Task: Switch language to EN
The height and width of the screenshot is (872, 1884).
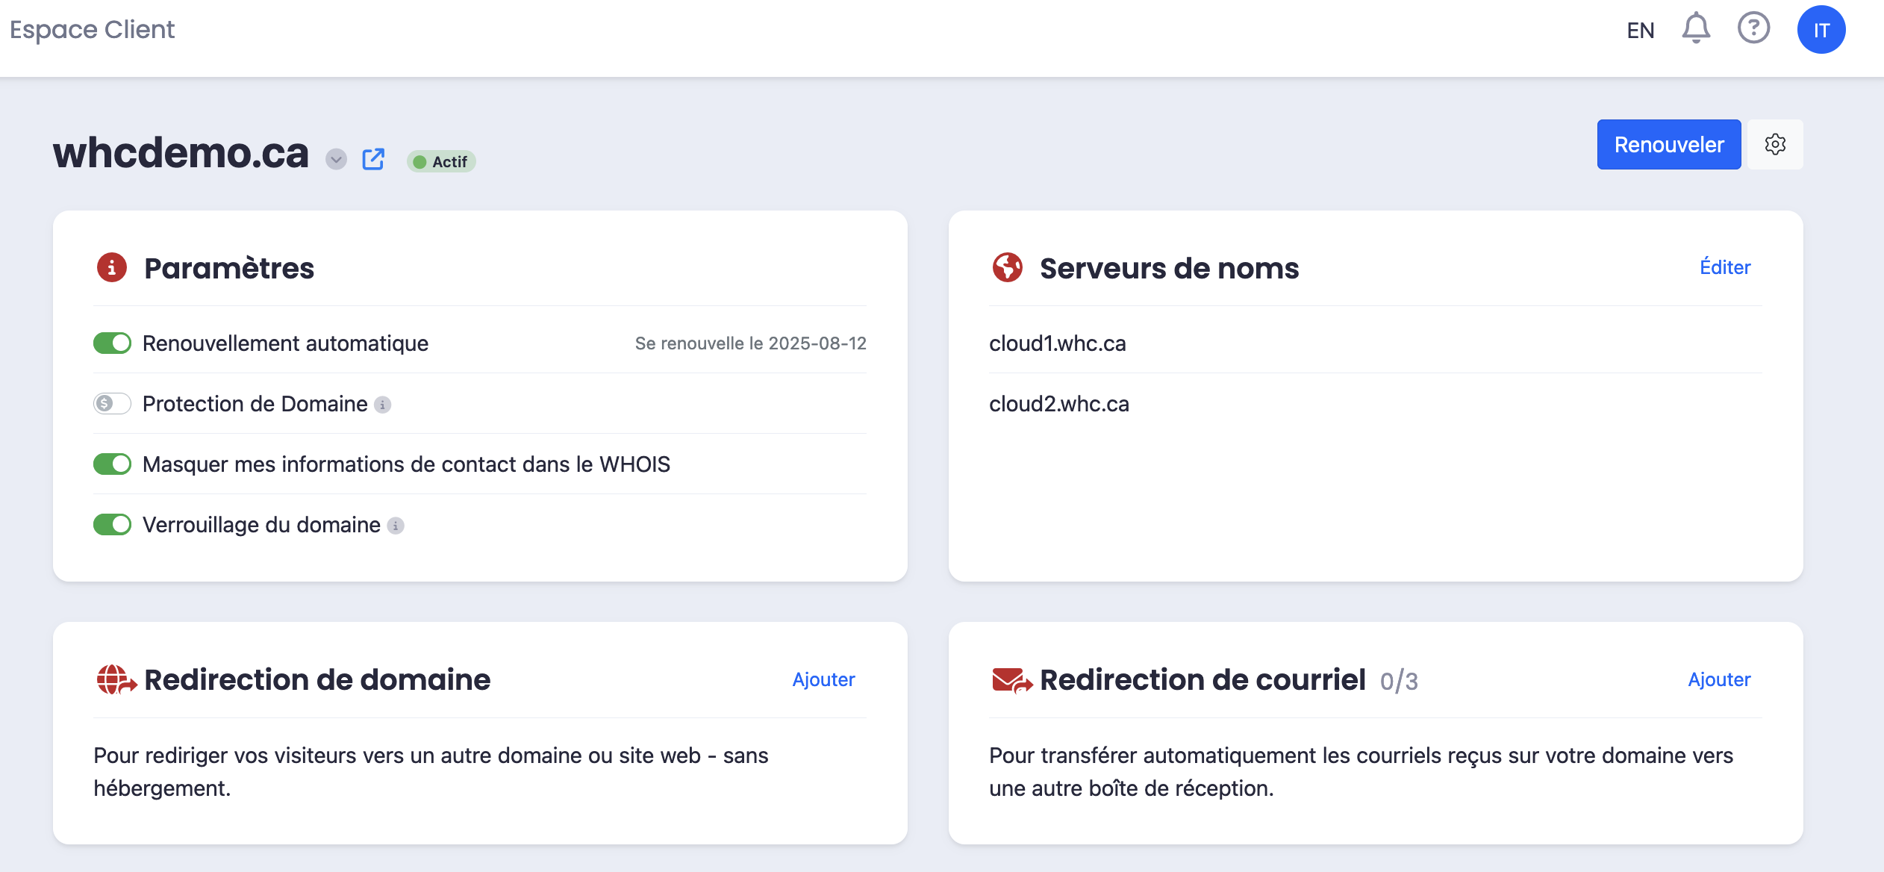Action: coord(1641,31)
